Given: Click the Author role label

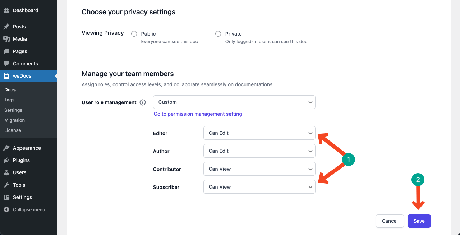Looking at the screenshot, I should point(161,151).
